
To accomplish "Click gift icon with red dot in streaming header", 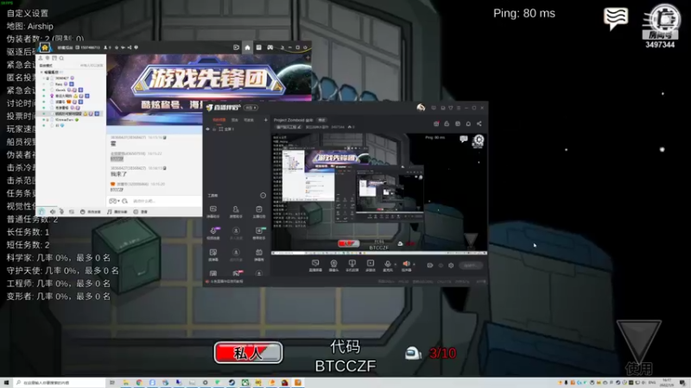I will (x=436, y=123).
